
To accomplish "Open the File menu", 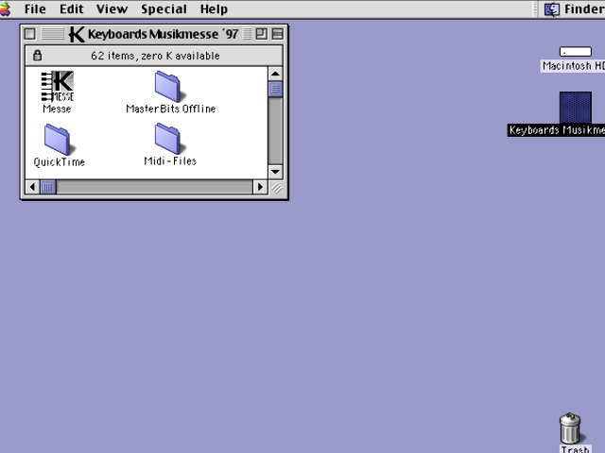I will [x=35, y=8].
